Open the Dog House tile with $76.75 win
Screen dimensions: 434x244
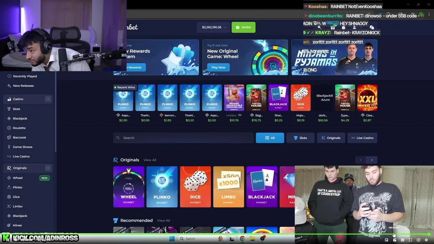(x=256, y=98)
